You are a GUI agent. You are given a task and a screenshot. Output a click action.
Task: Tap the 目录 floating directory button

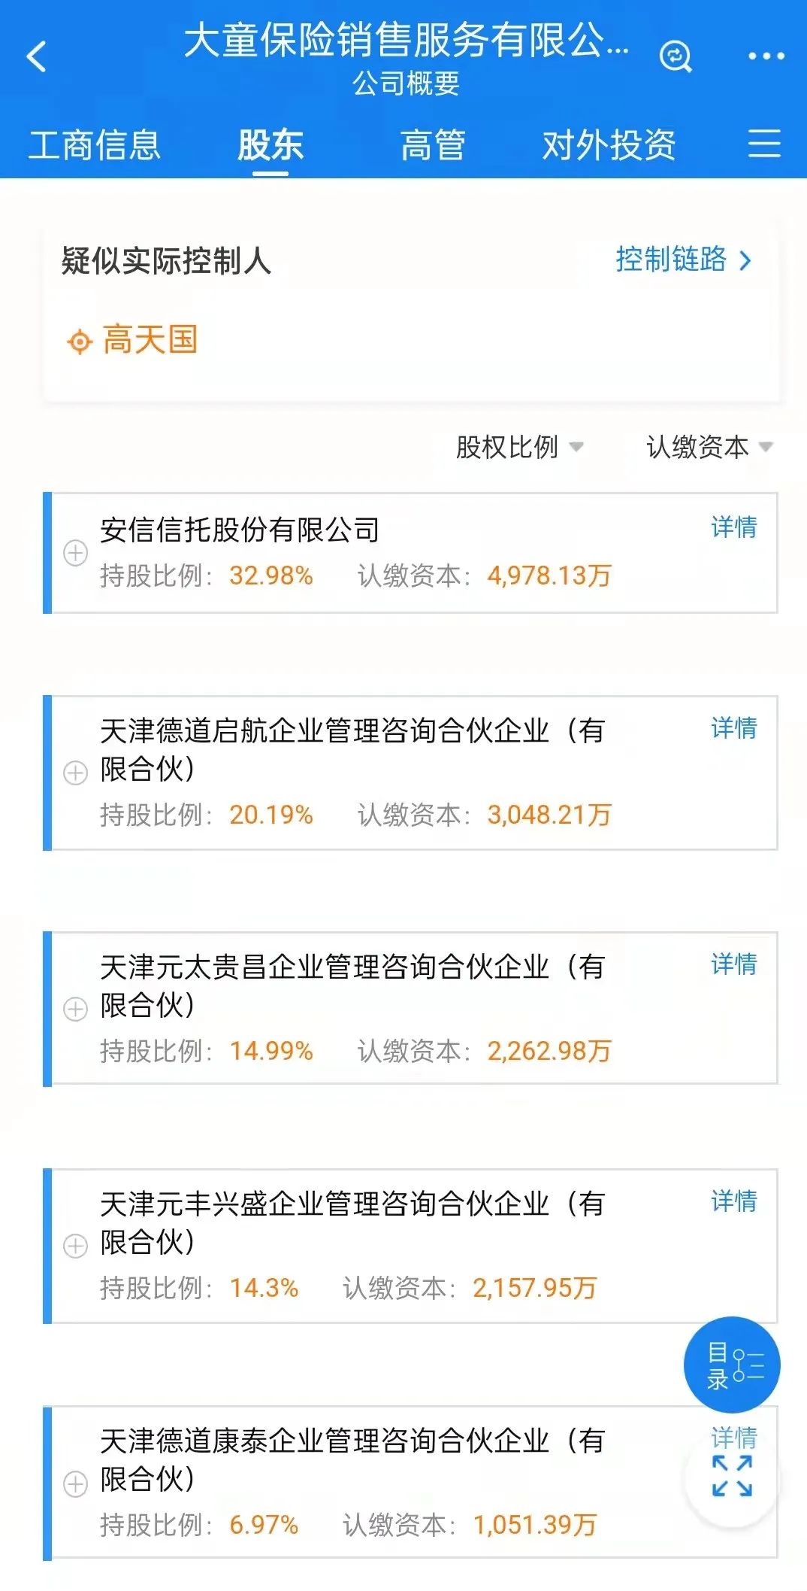[x=731, y=1365]
